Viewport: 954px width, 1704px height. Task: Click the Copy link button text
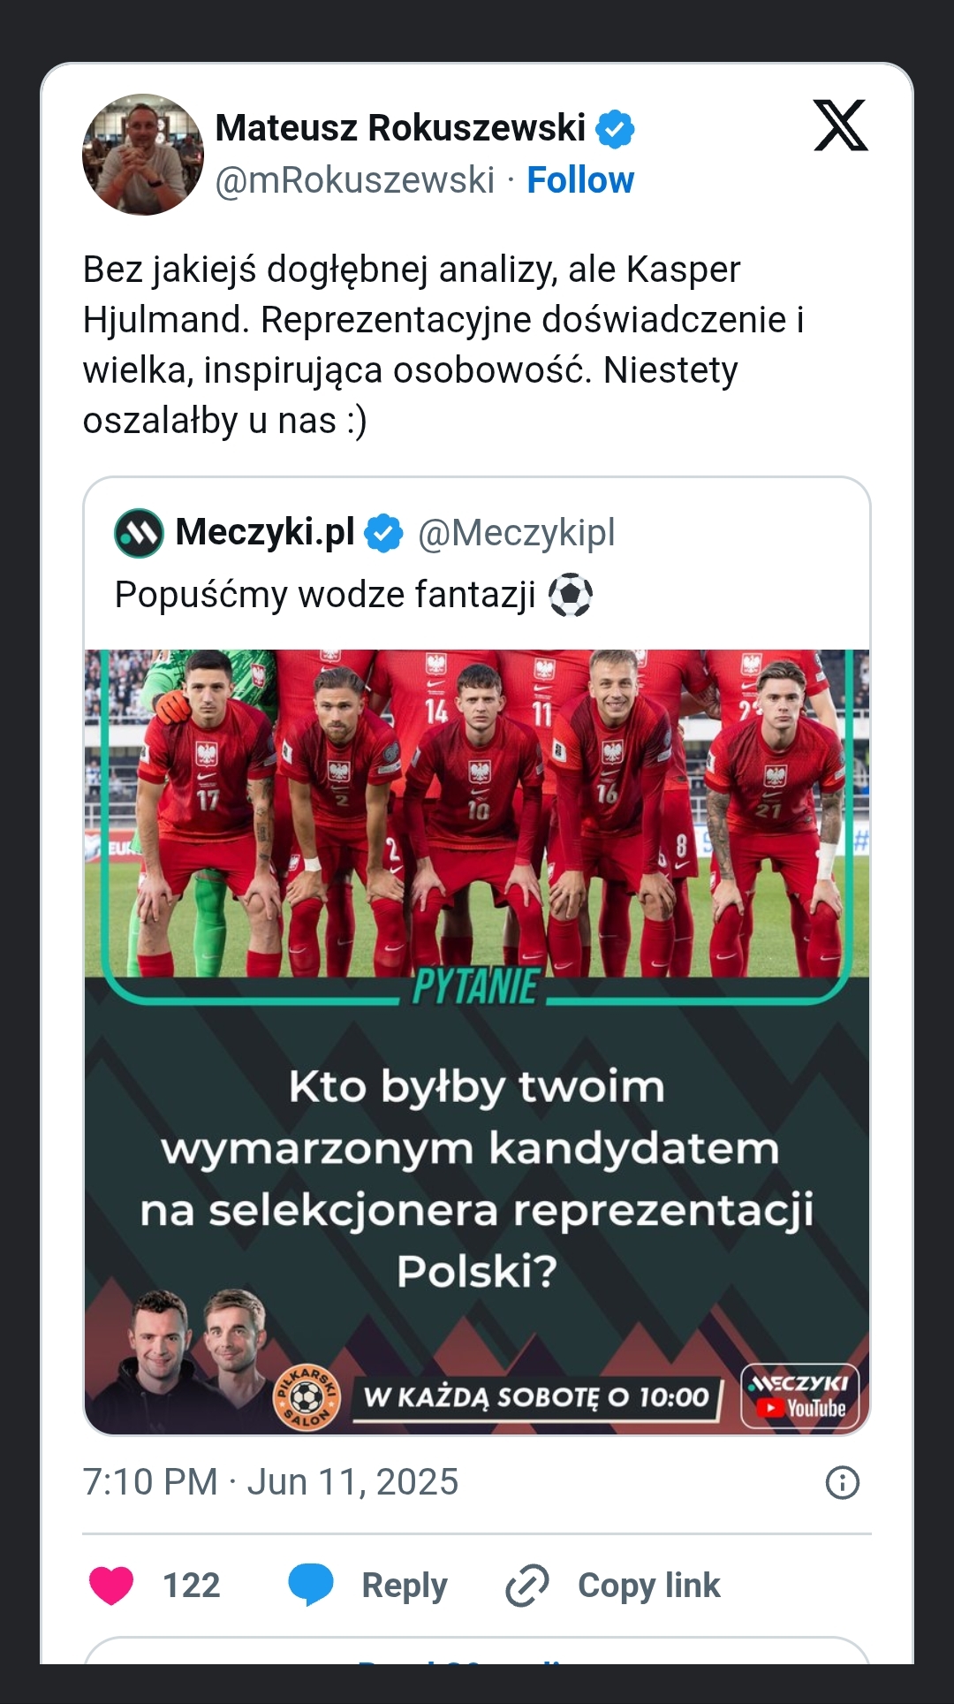pyautogui.click(x=649, y=1586)
